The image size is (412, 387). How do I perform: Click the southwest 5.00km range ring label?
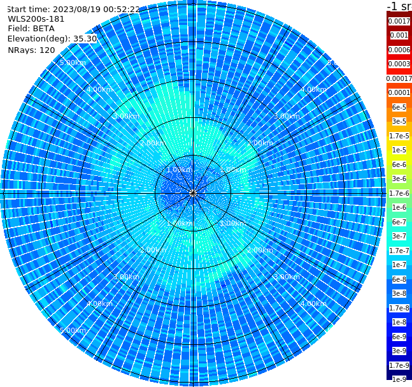pyautogui.click(x=73, y=330)
